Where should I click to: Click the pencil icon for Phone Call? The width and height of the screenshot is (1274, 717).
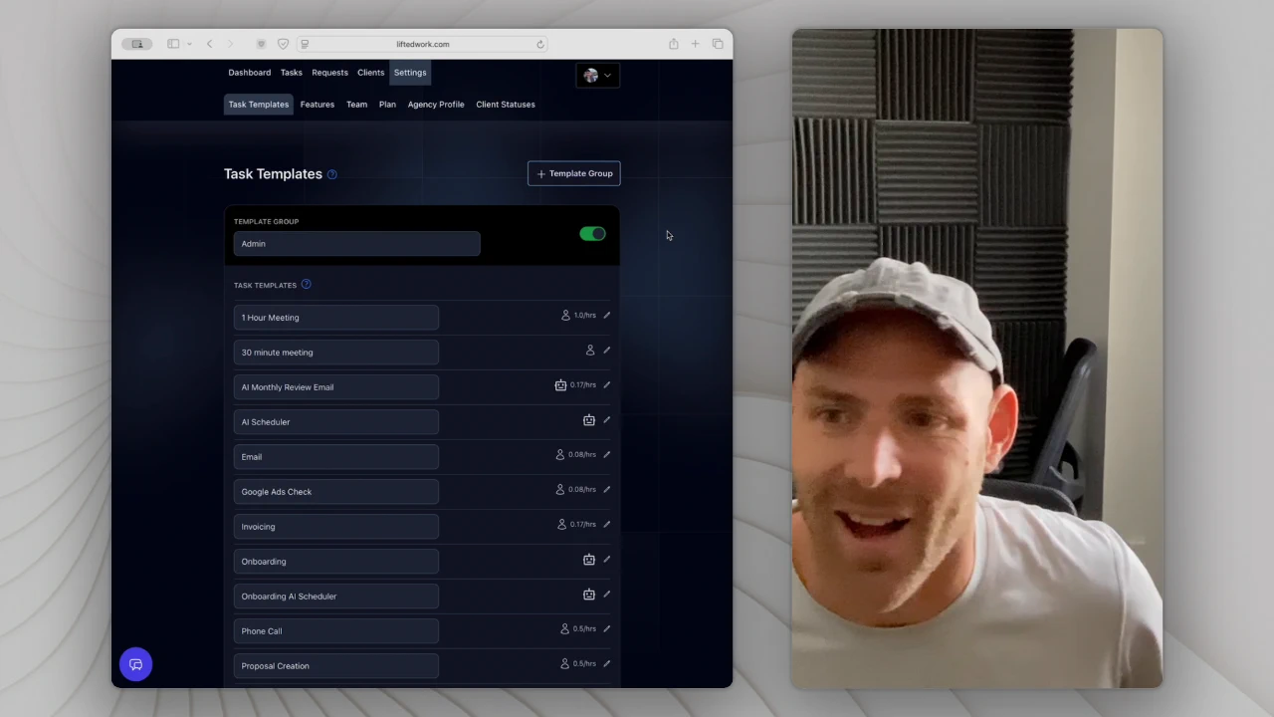[x=607, y=629]
